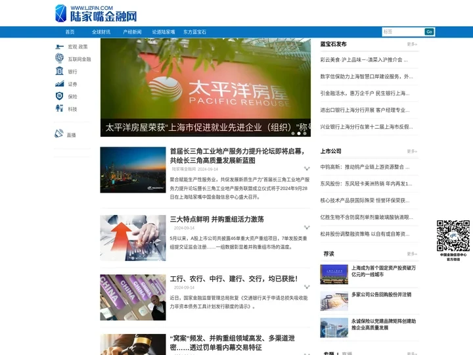Click the Go search button
Screen dimensions: 473x355
pyautogui.click(x=429, y=32)
